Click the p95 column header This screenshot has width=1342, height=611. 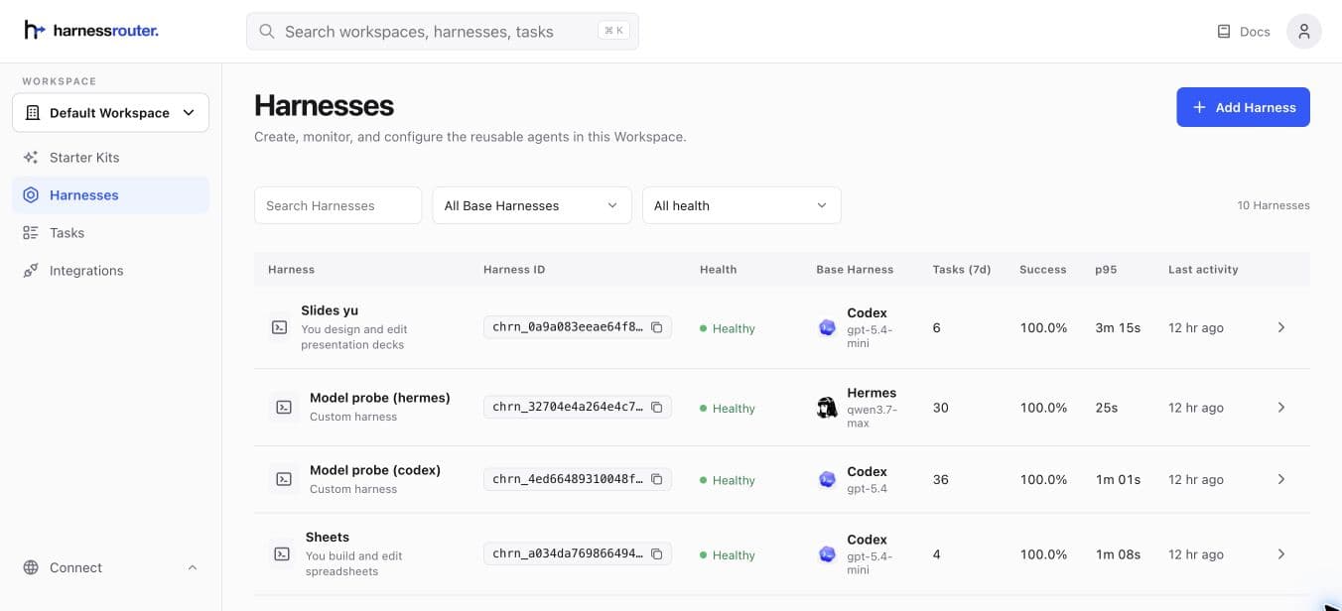pyautogui.click(x=1106, y=270)
